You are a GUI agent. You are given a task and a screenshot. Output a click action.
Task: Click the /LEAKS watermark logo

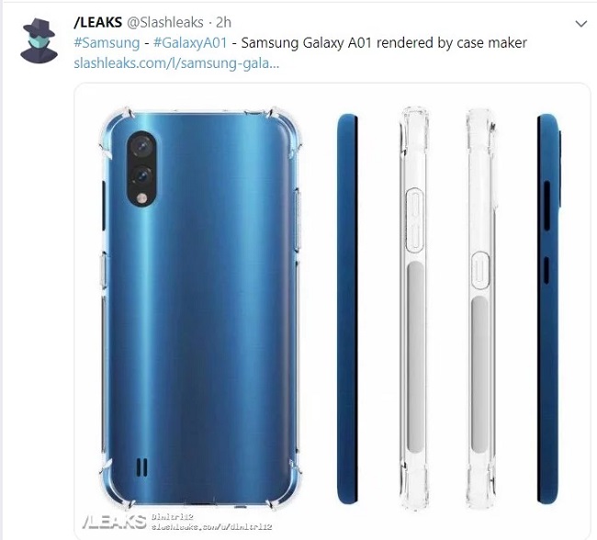[x=114, y=523]
